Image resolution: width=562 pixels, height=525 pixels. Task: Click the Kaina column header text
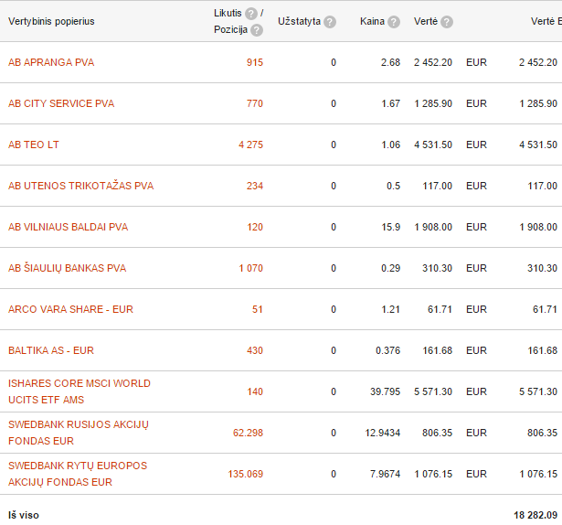pos(373,22)
